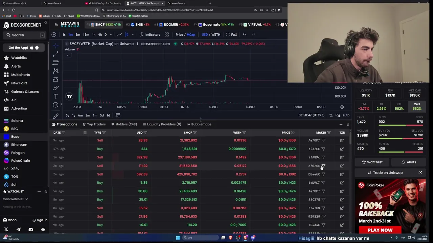Open the chart layout grid icon
Screen dimensions: 433x243
pyautogui.click(x=167, y=34)
